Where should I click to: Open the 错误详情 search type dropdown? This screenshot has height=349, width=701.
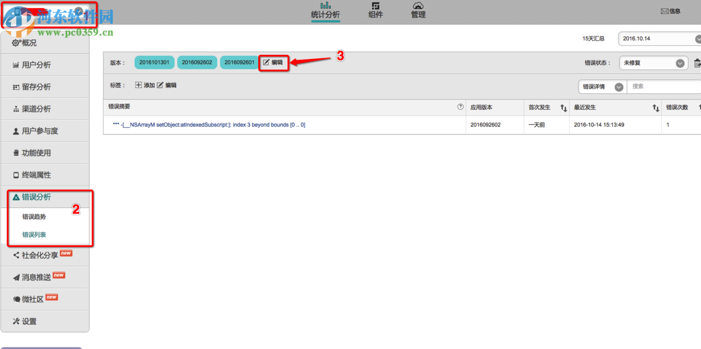pyautogui.click(x=602, y=86)
